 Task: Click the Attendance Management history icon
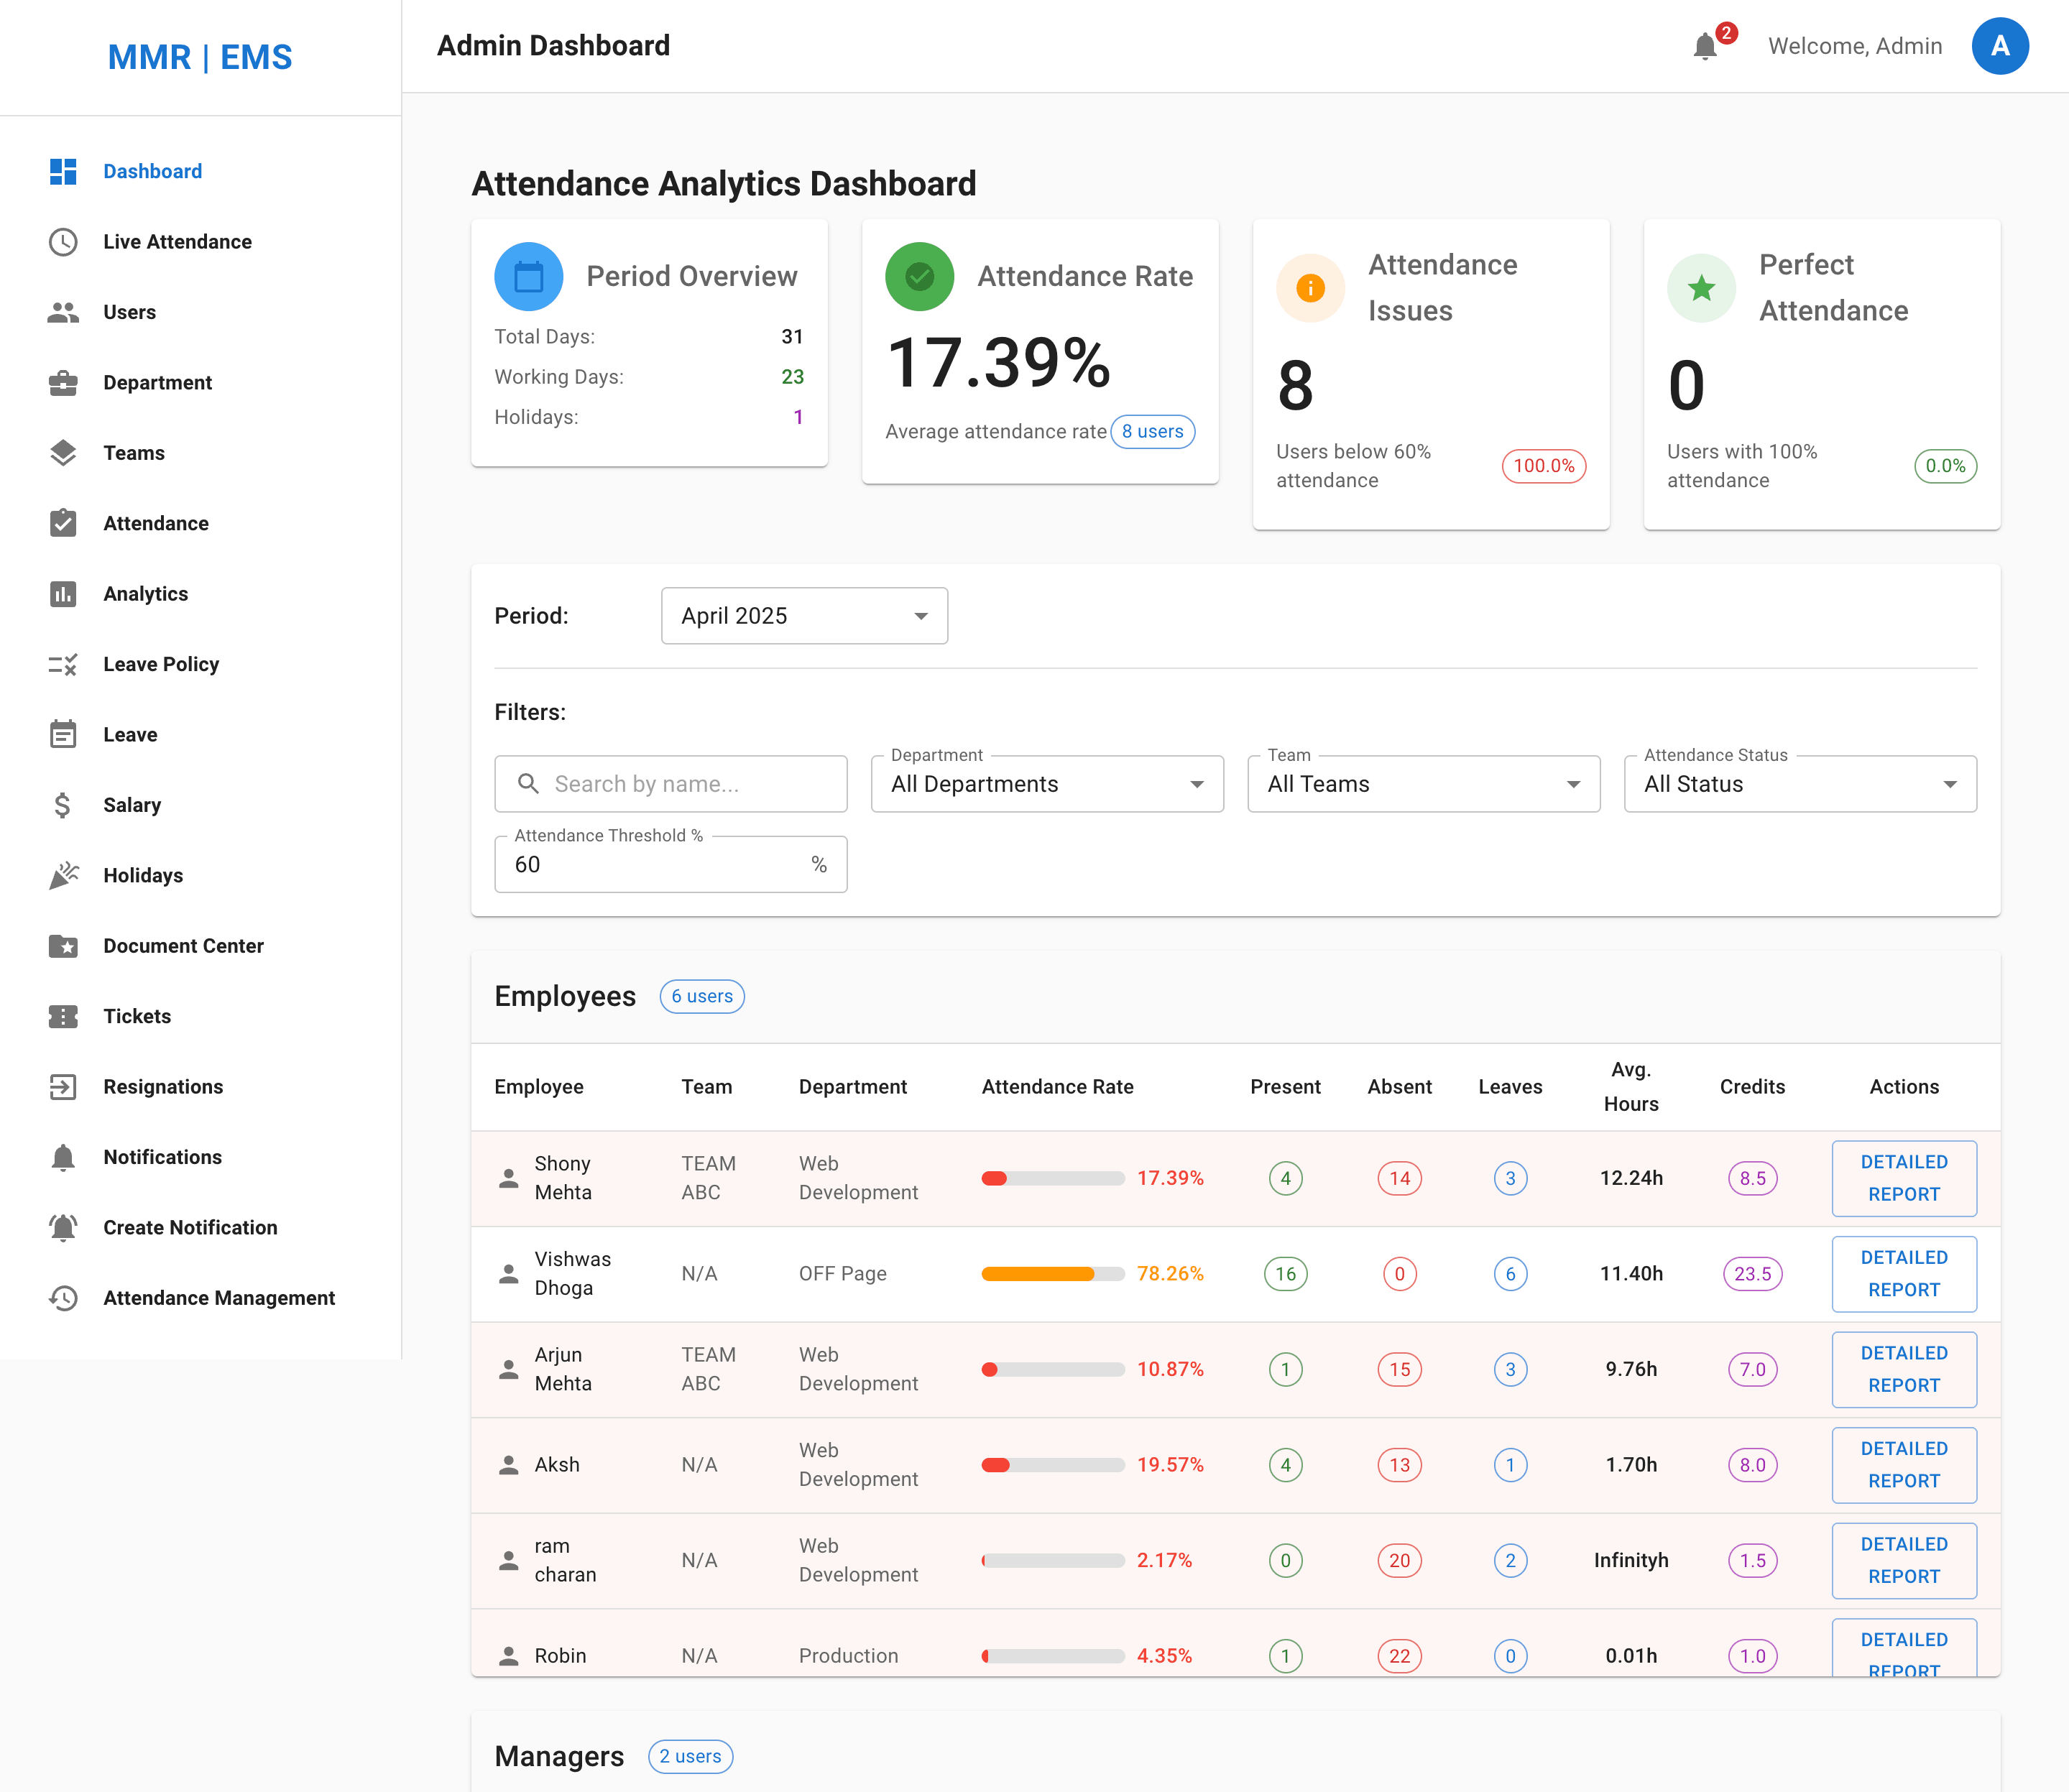click(x=63, y=1298)
